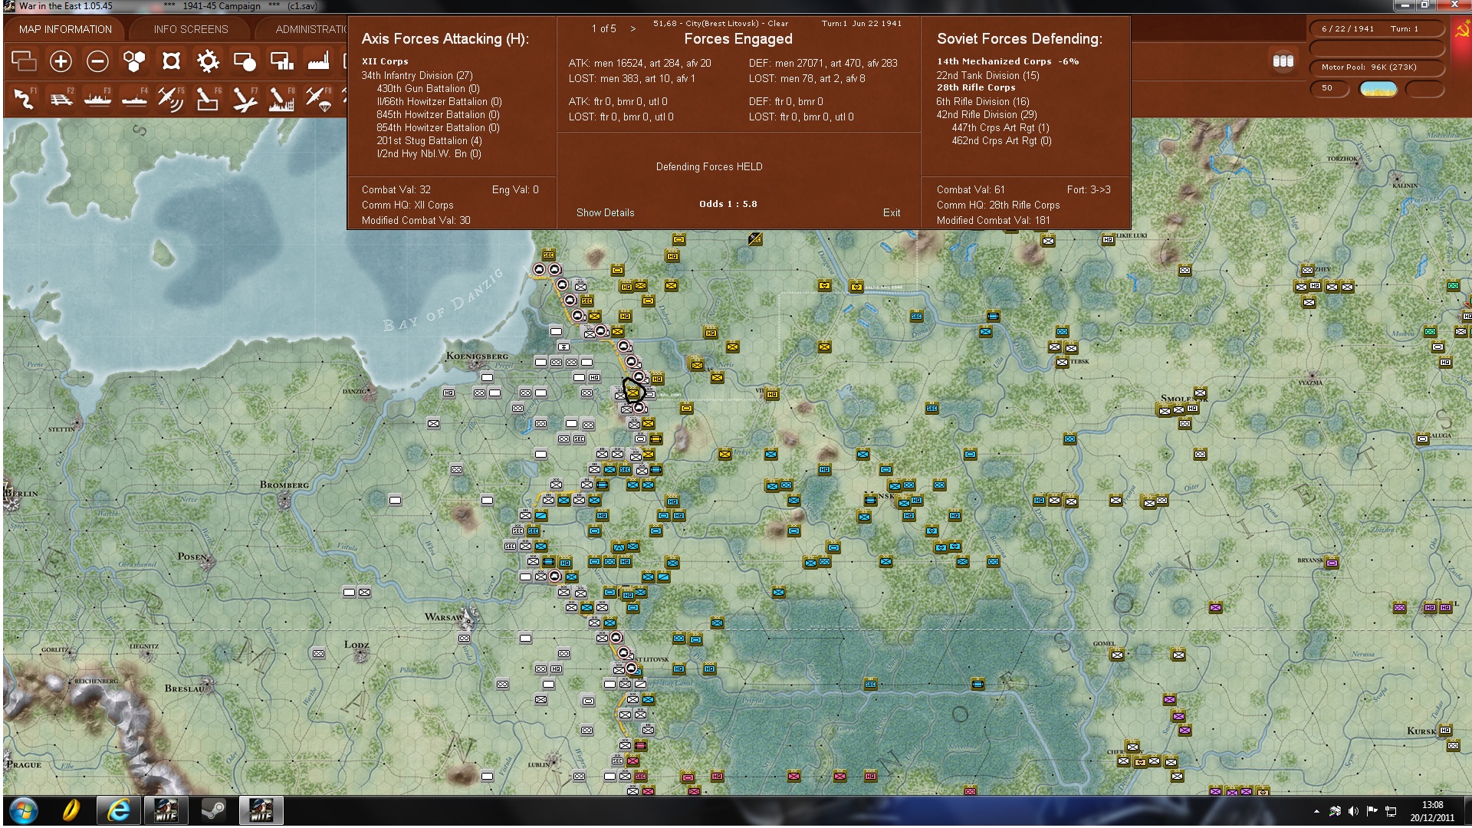Toggle the rectangle with circle icon

tap(245, 61)
